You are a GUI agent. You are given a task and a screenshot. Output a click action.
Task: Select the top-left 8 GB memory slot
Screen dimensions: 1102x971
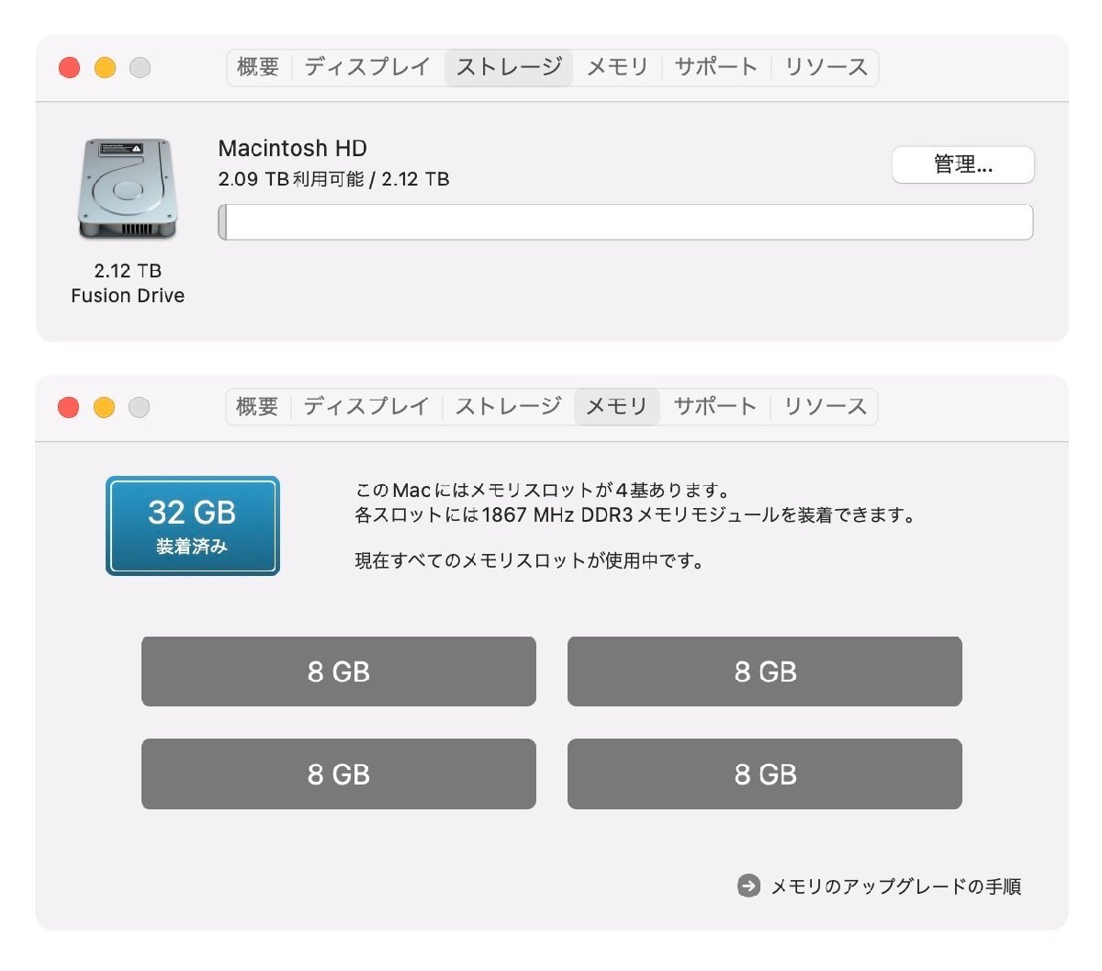pyautogui.click(x=338, y=672)
